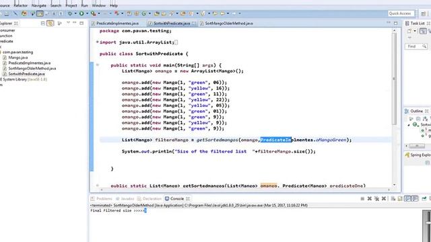Open the Window menu

point(99,5)
